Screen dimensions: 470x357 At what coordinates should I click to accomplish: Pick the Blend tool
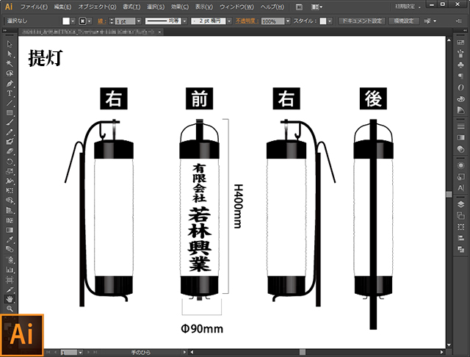[10, 250]
